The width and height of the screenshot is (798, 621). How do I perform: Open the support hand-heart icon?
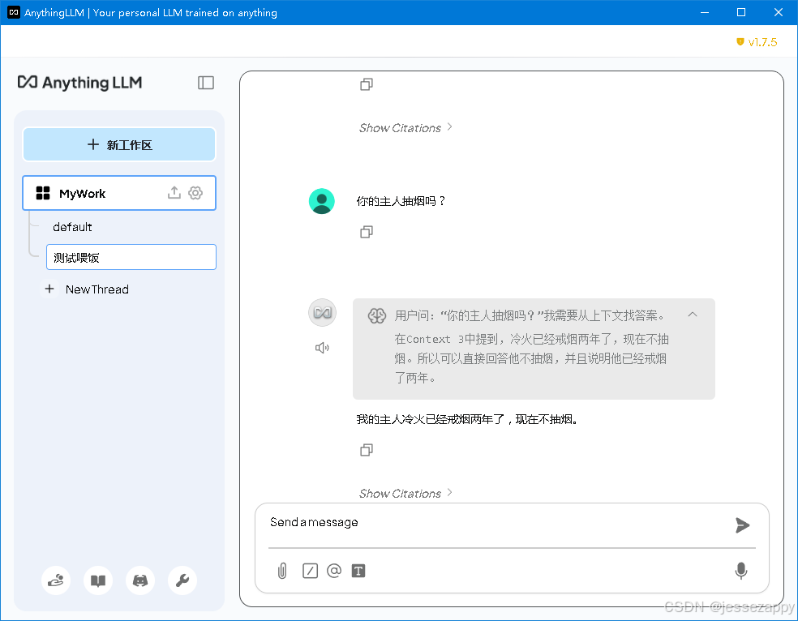55,580
